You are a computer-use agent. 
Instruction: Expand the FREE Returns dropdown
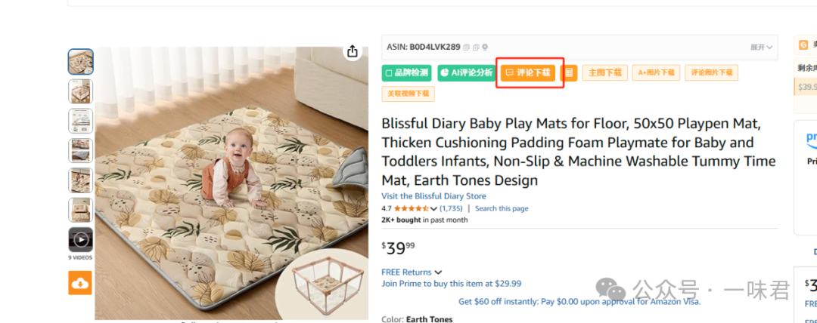point(438,272)
